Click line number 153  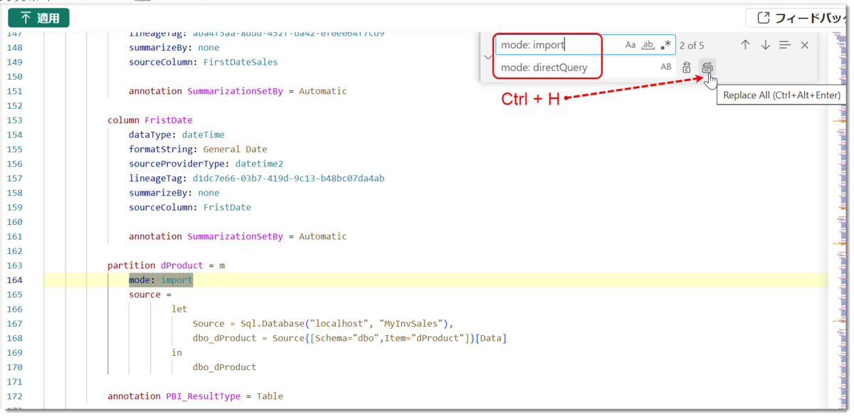click(14, 120)
